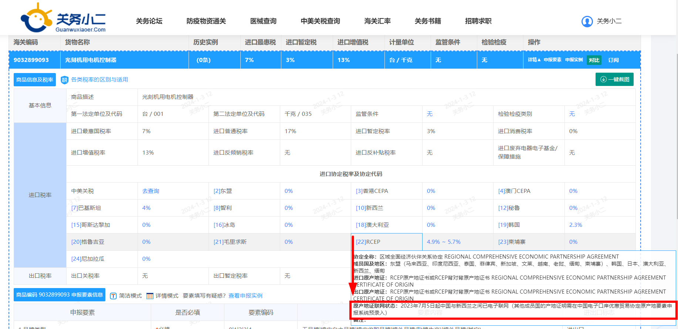This screenshot has width=678, height=329.
Task: Click the 光刻机用电机控制器 name in blue row
Action: click(91, 60)
